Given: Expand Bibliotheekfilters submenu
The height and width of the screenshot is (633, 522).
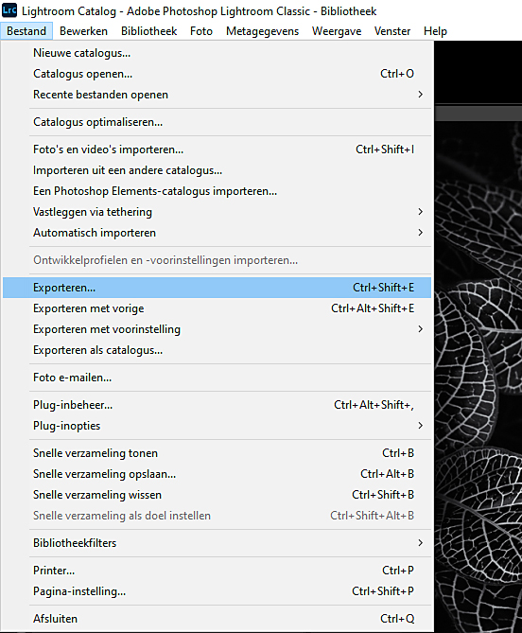Looking at the screenshot, I should coord(217,543).
